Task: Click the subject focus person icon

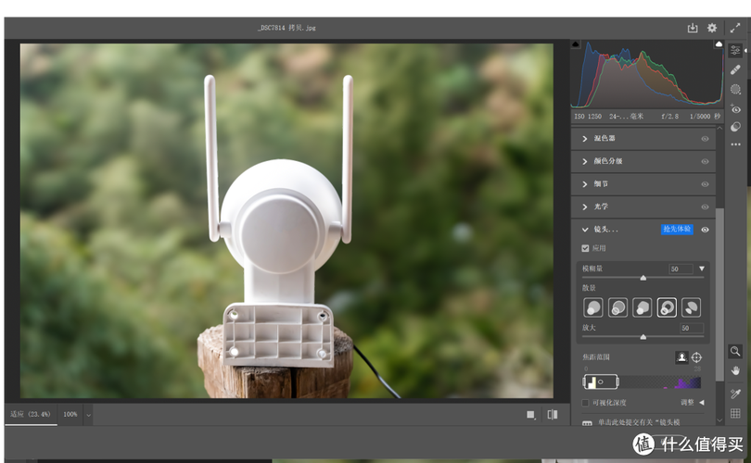Action: [681, 357]
